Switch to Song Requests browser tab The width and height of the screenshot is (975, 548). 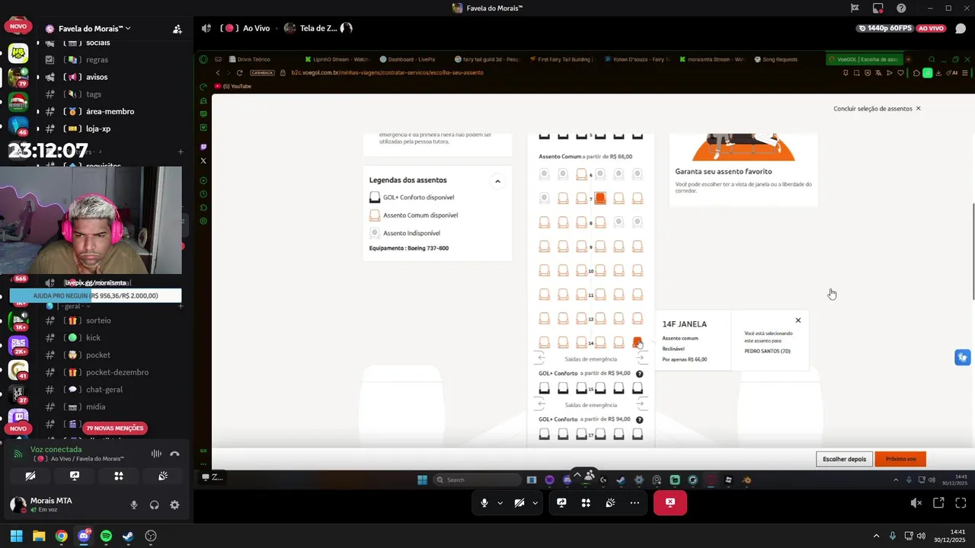point(776,59)
